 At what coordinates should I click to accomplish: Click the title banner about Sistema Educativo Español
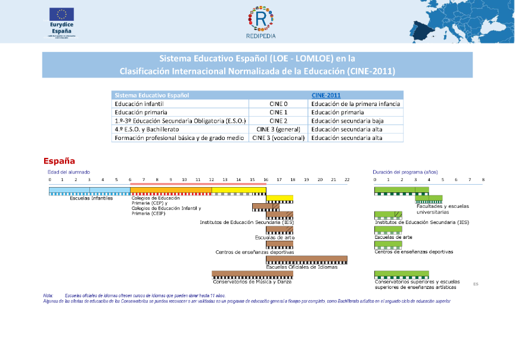(x=257, y=65)
